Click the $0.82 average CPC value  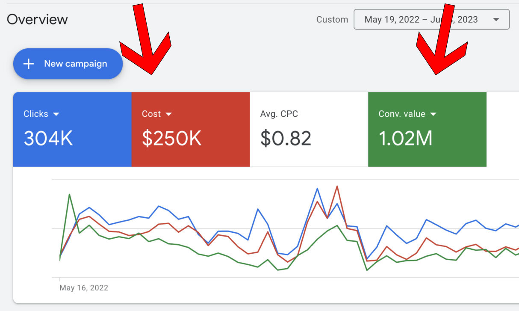tap(286, 138)
